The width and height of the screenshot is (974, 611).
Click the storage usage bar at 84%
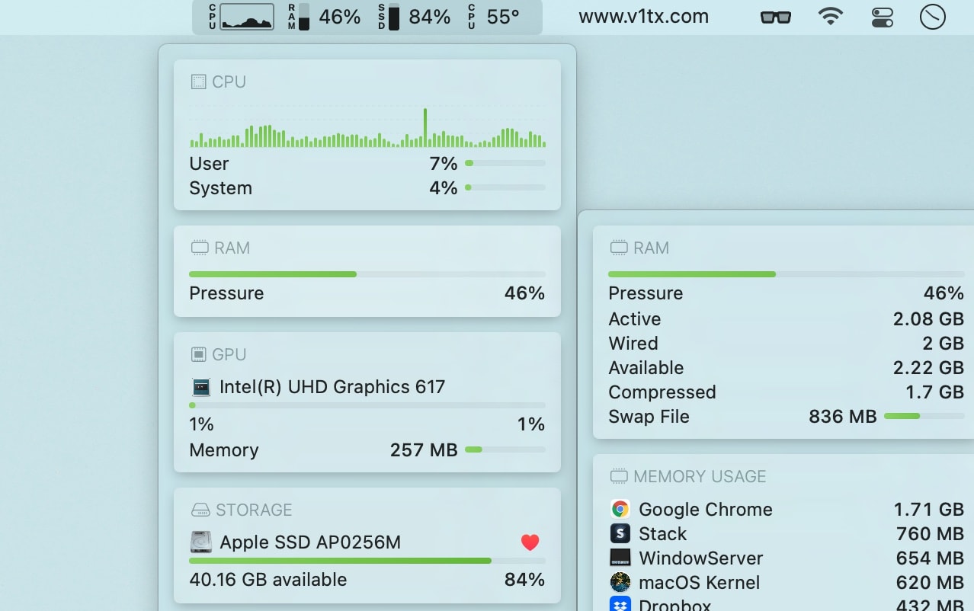[x=367, y=561]
